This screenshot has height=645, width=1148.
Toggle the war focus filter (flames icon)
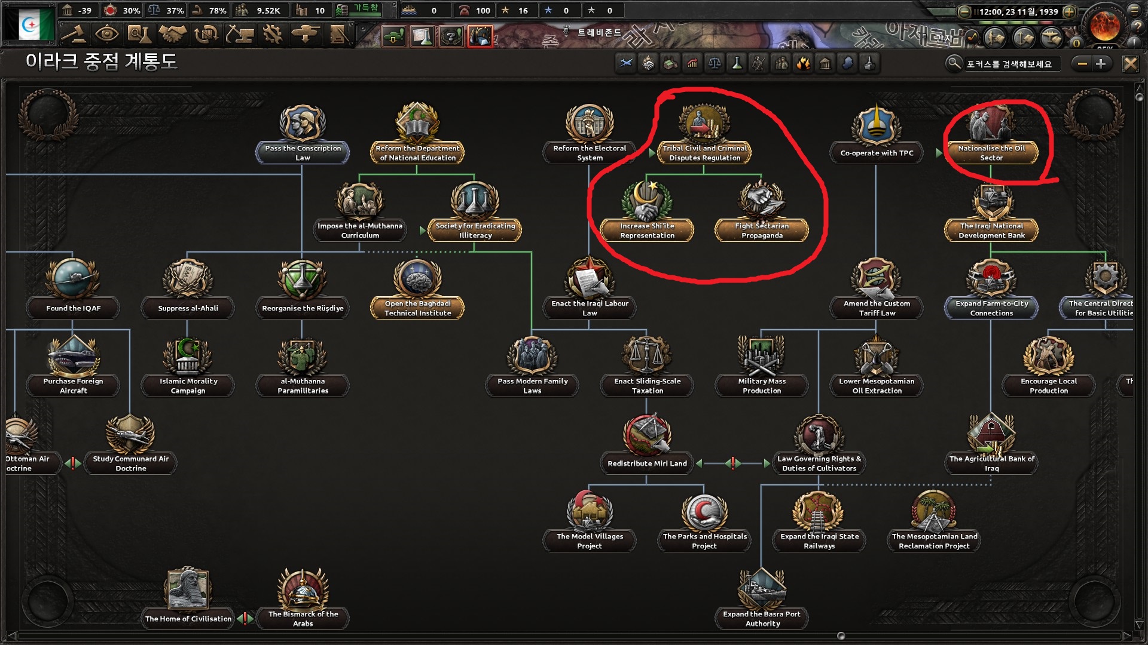[x=802, y=63]
